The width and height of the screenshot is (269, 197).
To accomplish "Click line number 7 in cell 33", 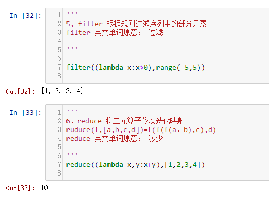I will pyautogui.click(x=59, y=164).
